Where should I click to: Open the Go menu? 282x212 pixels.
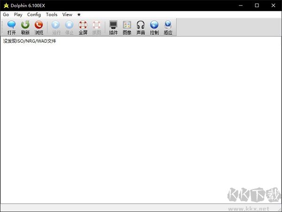point(6,15)
